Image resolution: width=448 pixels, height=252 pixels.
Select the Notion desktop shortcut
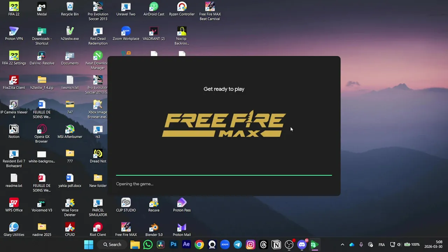point(14,132)
